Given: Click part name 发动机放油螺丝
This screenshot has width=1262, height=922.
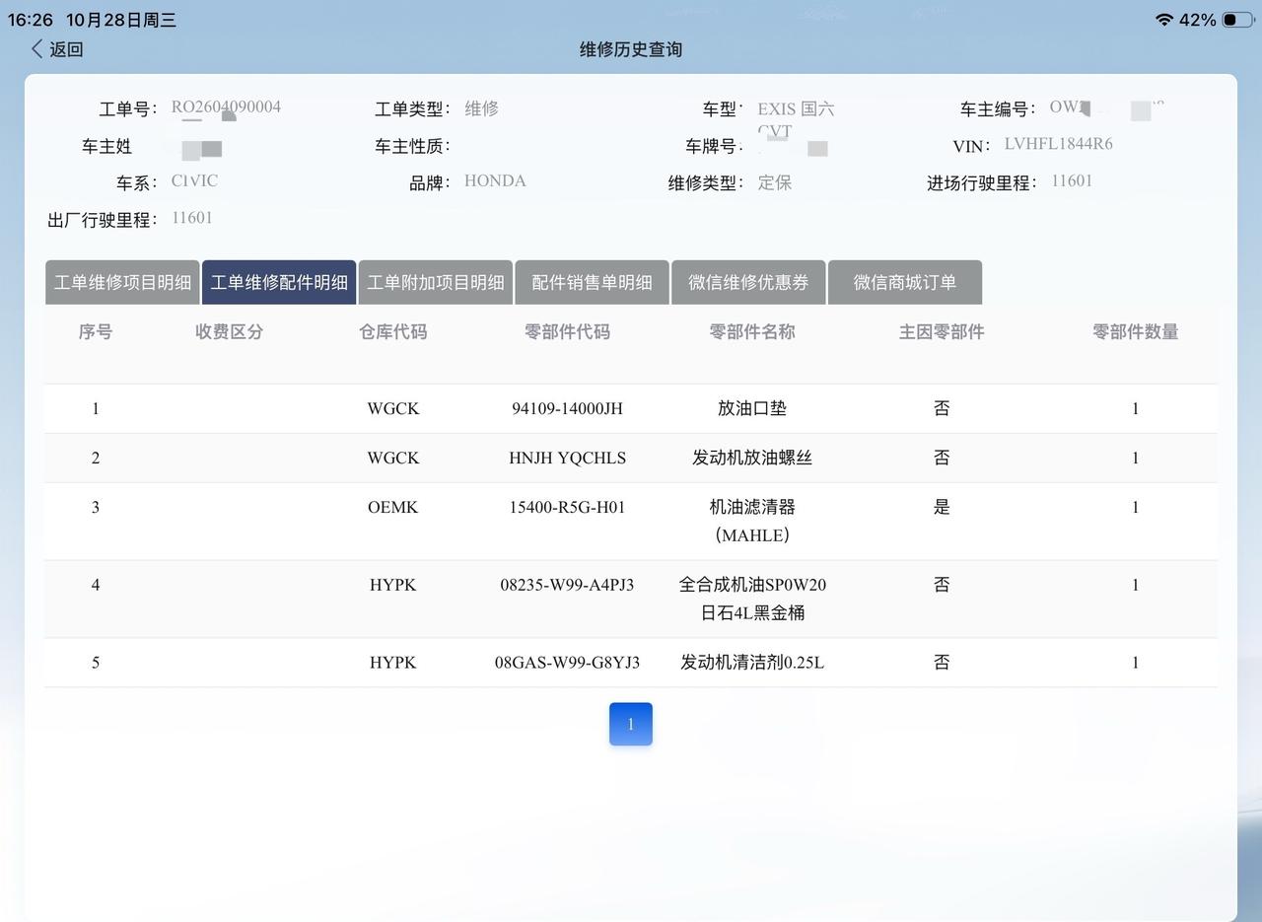Looking at the screenshot, I should 752,458.
